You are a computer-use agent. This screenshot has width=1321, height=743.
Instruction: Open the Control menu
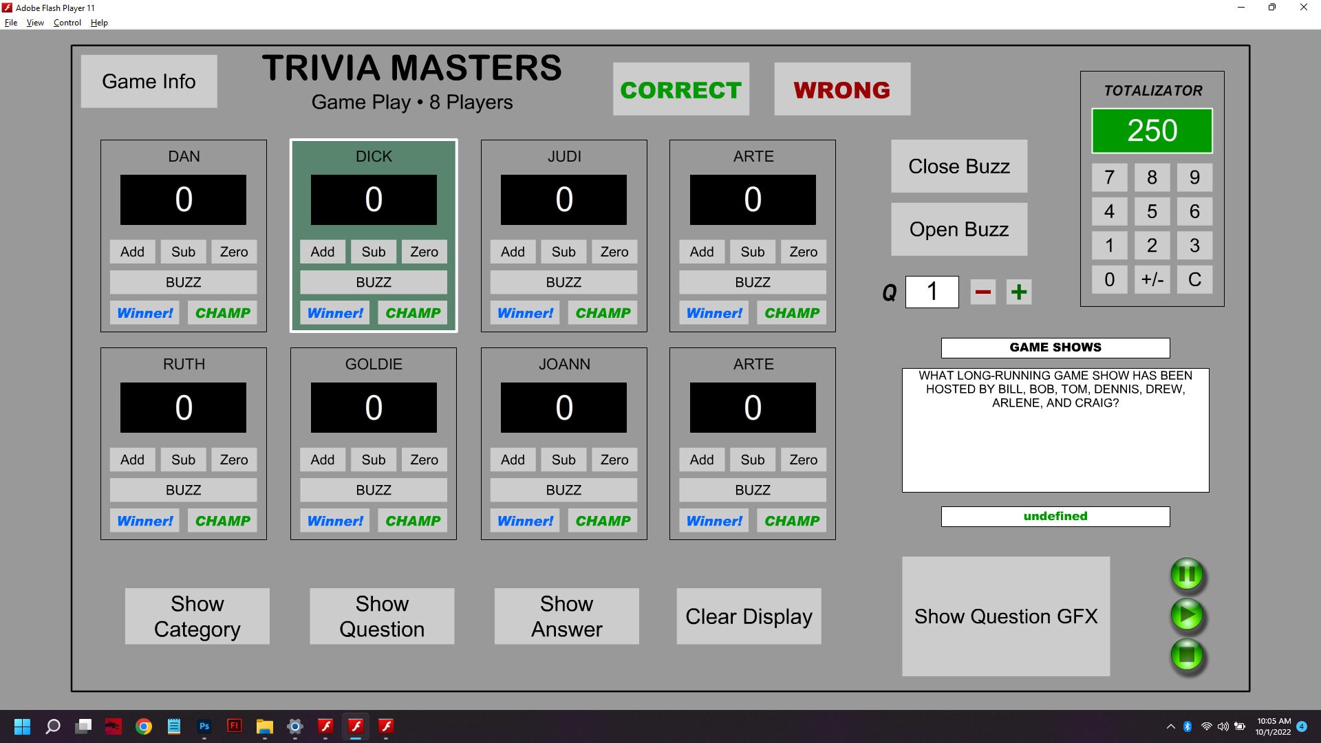pos(67,22)
